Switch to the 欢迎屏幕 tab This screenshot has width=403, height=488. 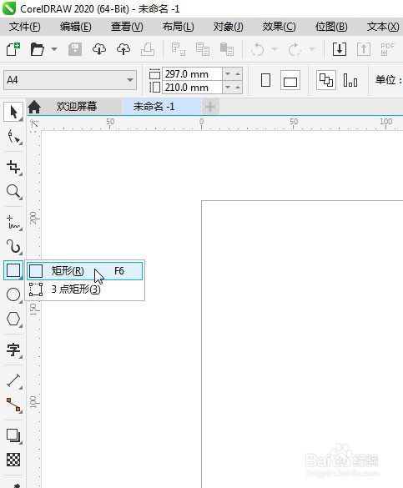pyautogui.click(x=77, y=107)
